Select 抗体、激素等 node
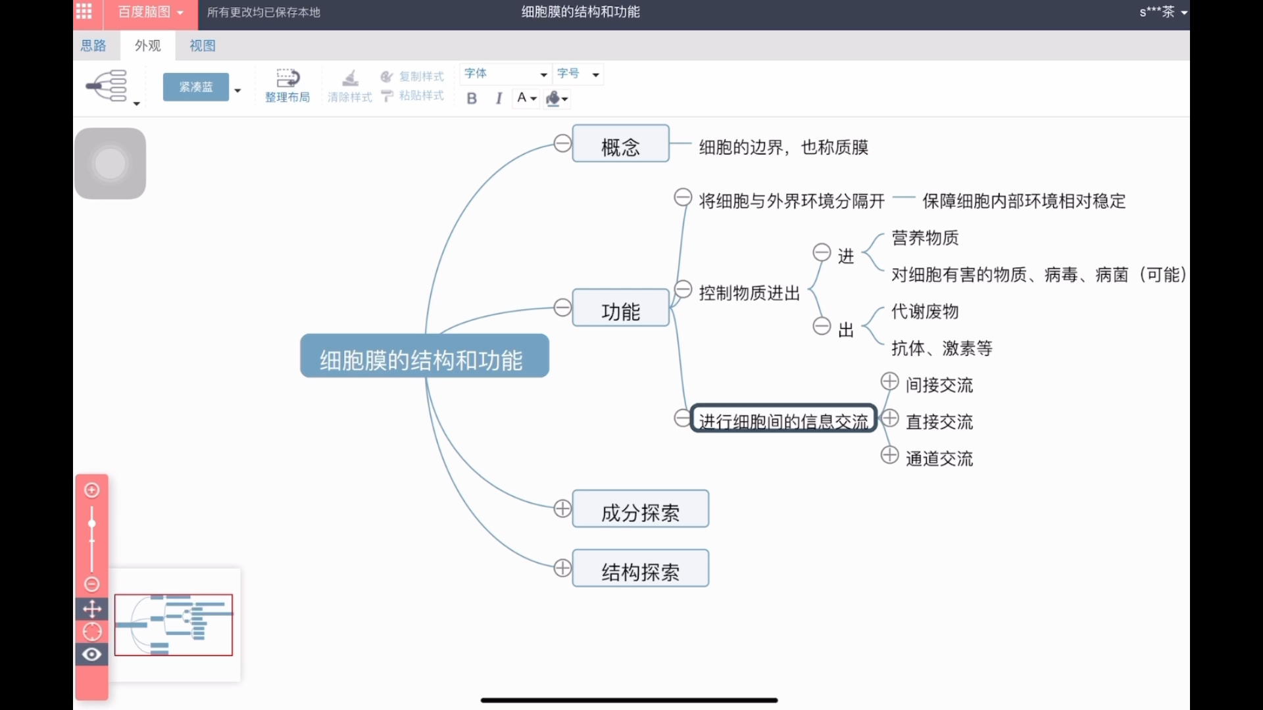This screenshot has width=1263, height=710. [942, 348]
